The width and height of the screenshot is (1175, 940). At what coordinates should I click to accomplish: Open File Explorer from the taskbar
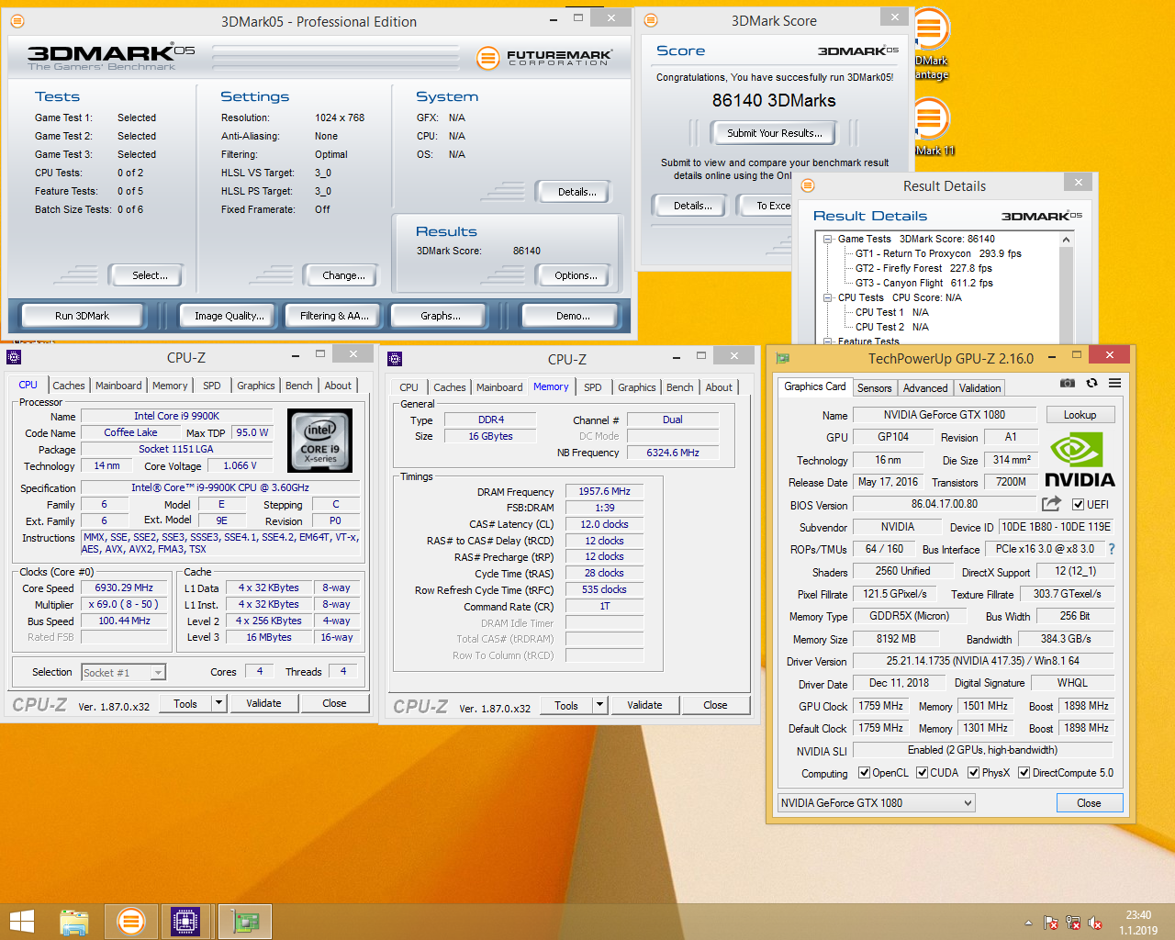74,922
